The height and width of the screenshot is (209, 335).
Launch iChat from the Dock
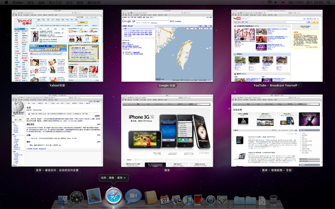click(133, 197)
